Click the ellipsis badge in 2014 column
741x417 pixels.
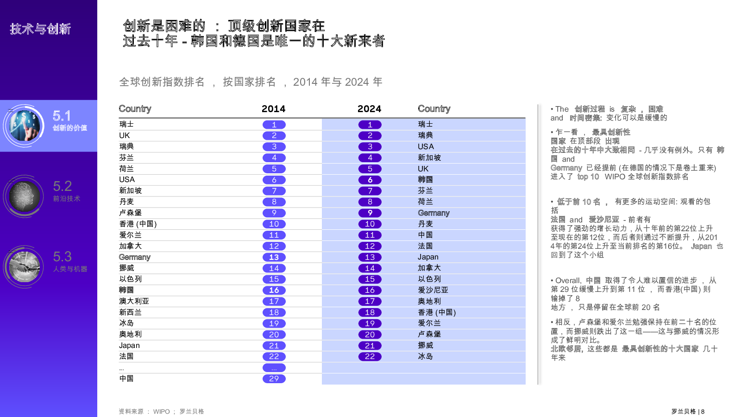coord(274,367)
